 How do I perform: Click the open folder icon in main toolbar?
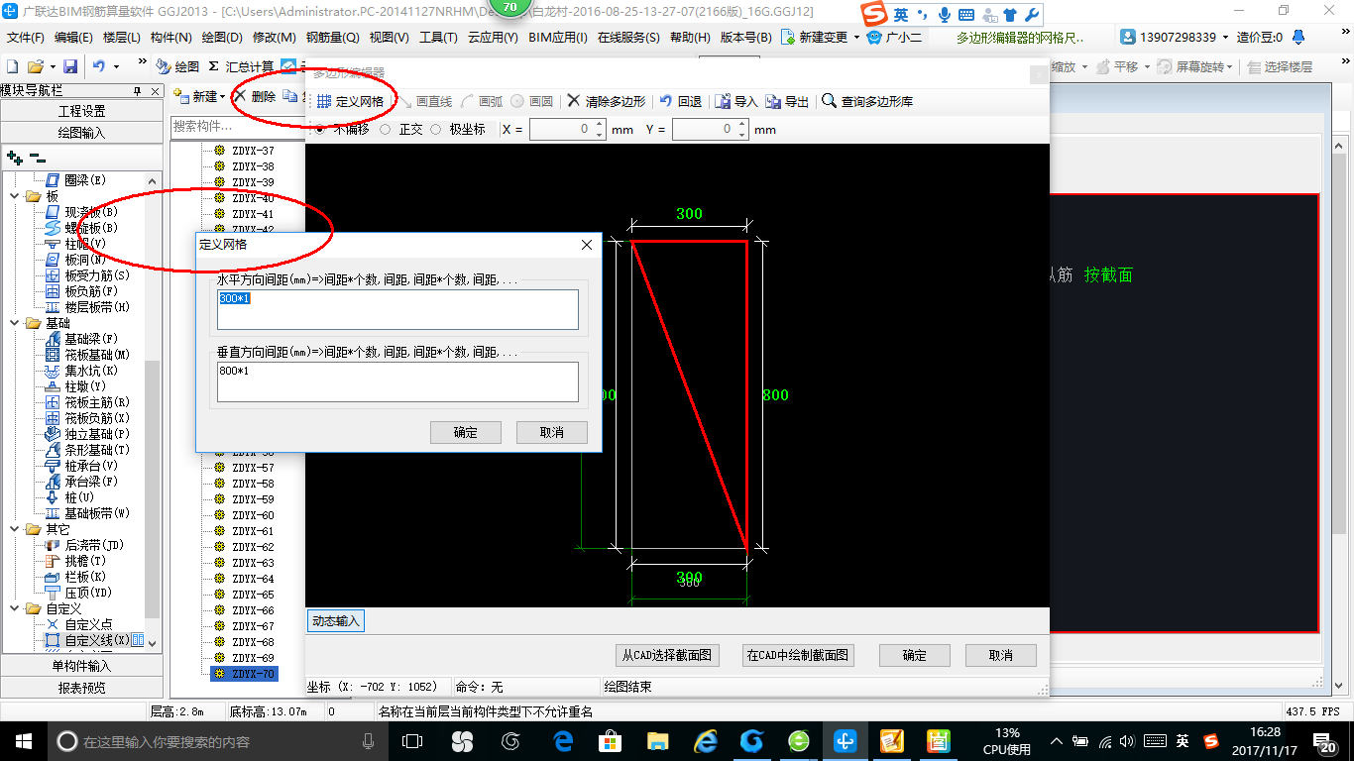(35, 66)
